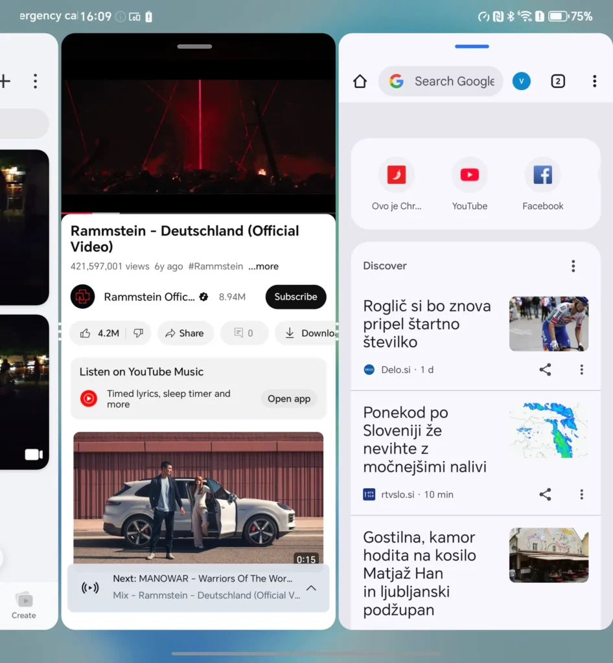613x663 pixels.
Task: Share the Delo.si Roglič article
Action: 545,370
